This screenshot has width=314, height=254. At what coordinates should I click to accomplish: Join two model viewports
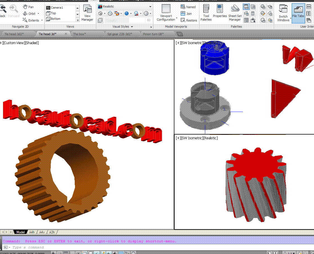(x=186, y=14)
